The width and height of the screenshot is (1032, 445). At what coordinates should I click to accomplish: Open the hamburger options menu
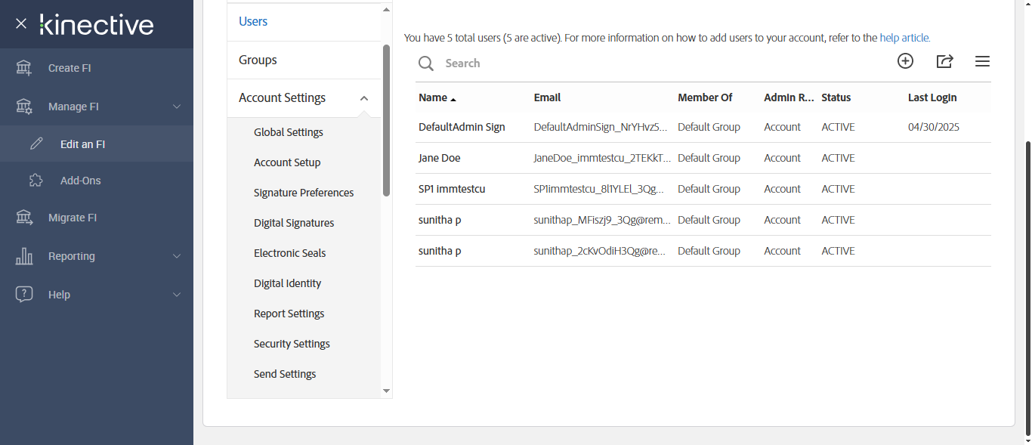982,62
